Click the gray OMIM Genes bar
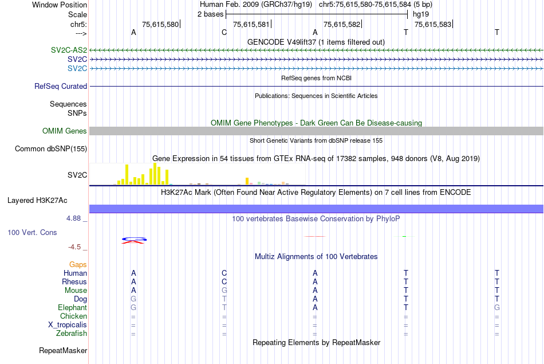 click(x=317, y=131)
